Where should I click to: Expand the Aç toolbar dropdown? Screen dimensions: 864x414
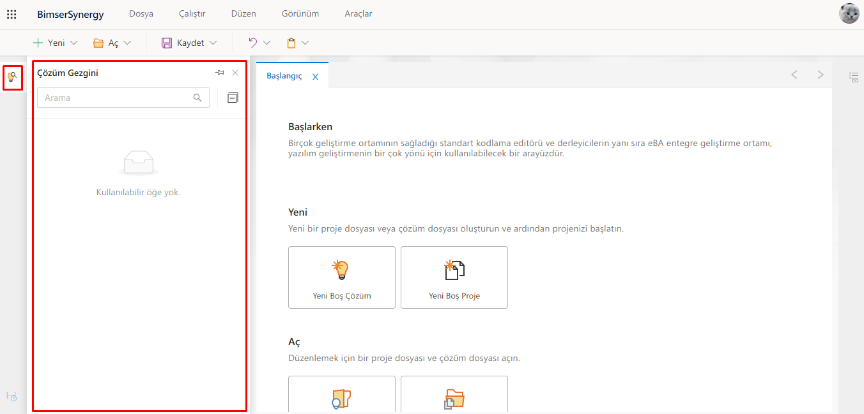tap(127, 43)
